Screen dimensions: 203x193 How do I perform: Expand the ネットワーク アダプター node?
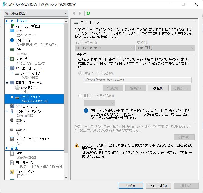(7, 111)
